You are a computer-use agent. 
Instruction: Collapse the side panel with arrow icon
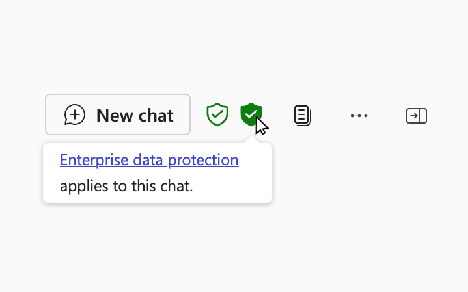(x=417, y=116)
